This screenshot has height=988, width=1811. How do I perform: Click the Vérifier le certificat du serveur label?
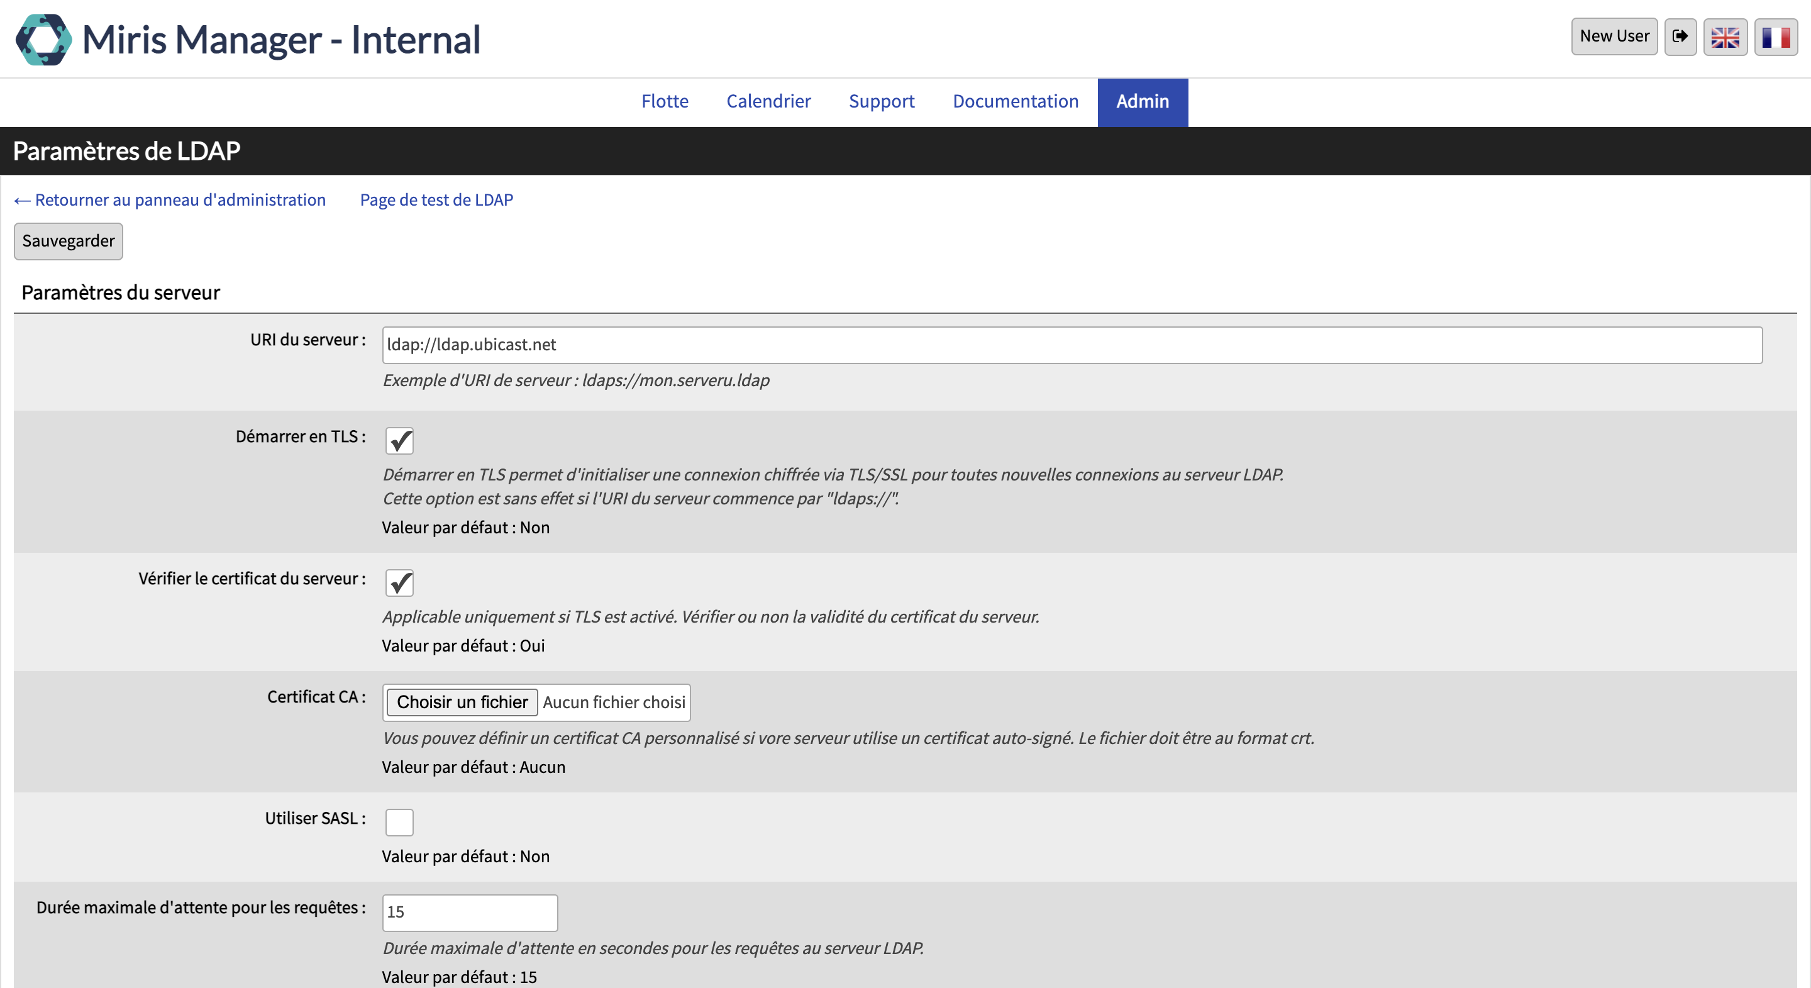point(252,579)
